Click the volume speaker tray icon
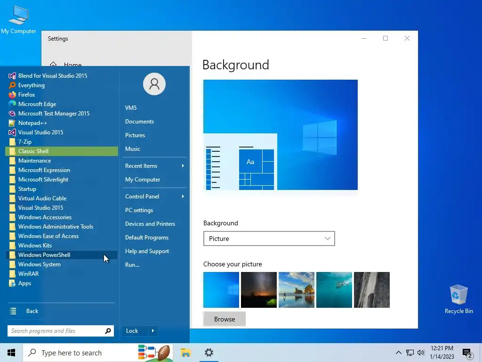 click(420, 353)
